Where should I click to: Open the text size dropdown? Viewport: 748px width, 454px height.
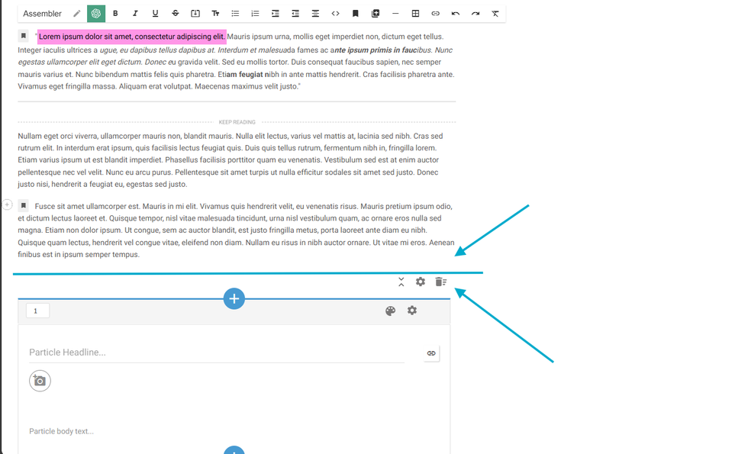tap(215, 14)
